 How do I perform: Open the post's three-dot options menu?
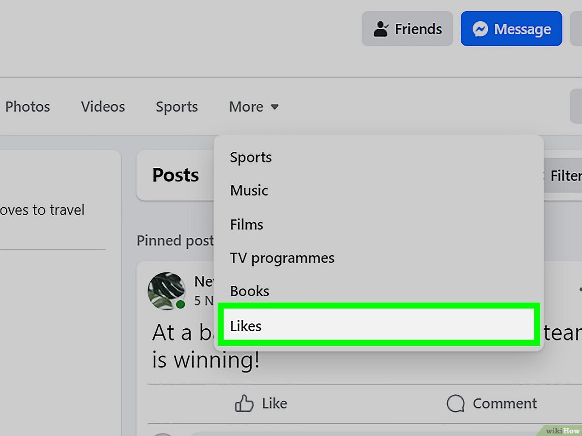click(x=579, y=290)
